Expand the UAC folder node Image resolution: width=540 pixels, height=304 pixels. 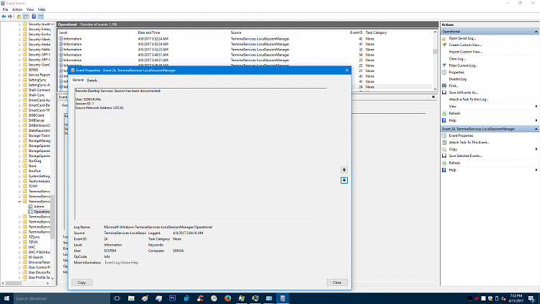pos(19,247)
